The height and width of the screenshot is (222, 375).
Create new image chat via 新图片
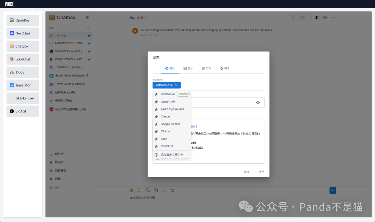[x=70, y=162]
